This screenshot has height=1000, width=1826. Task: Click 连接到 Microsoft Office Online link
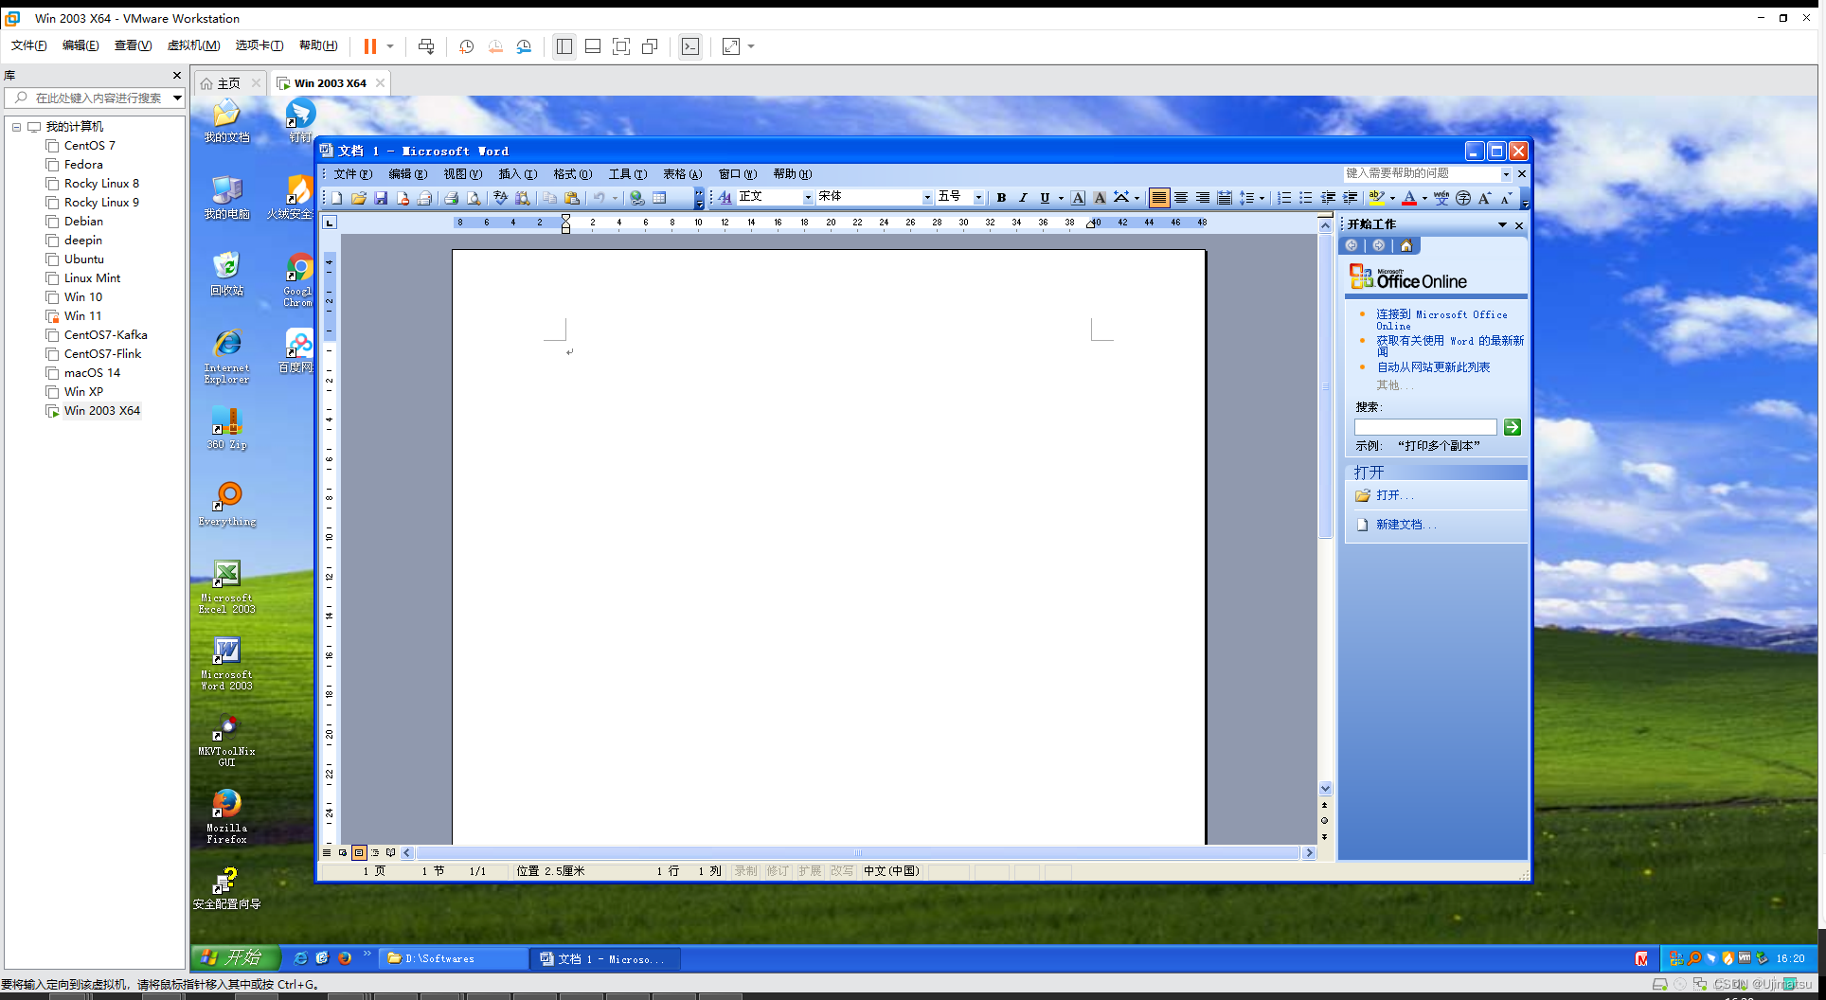[x=1441, y=320]
